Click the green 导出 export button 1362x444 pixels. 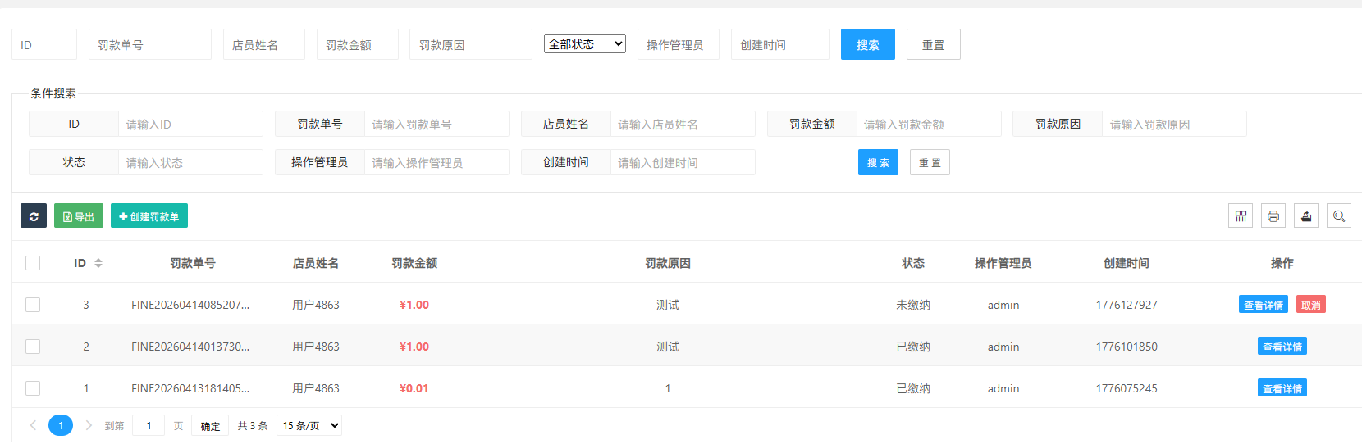(x=79, y=216)
